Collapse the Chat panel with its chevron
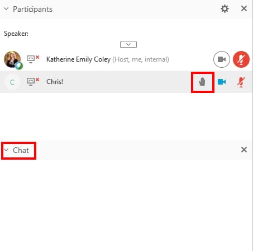 pyautogui.click(x=6, y=150)
